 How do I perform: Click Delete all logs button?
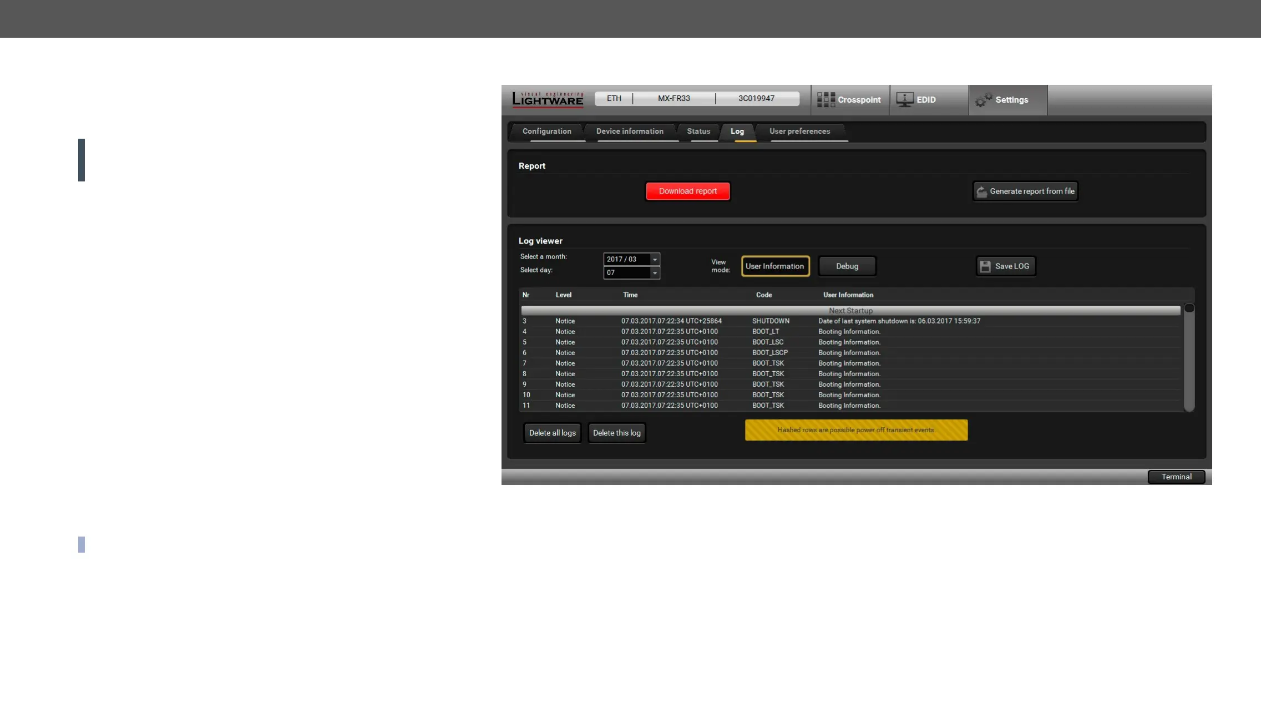552,433
